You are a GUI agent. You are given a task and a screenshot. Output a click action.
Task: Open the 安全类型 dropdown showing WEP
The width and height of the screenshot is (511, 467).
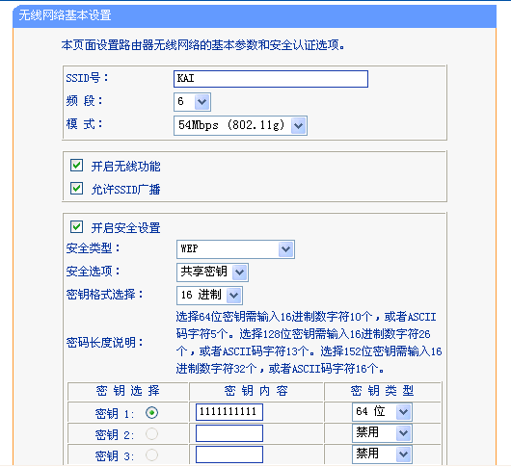click(235, 249)
